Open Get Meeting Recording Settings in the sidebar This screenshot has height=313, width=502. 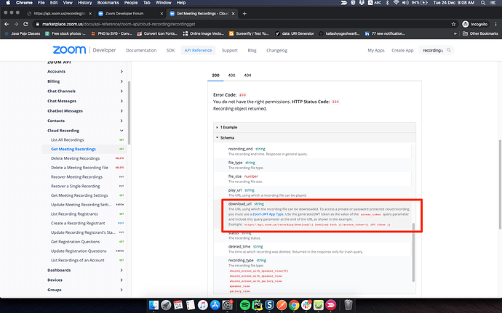pos(79,195)
